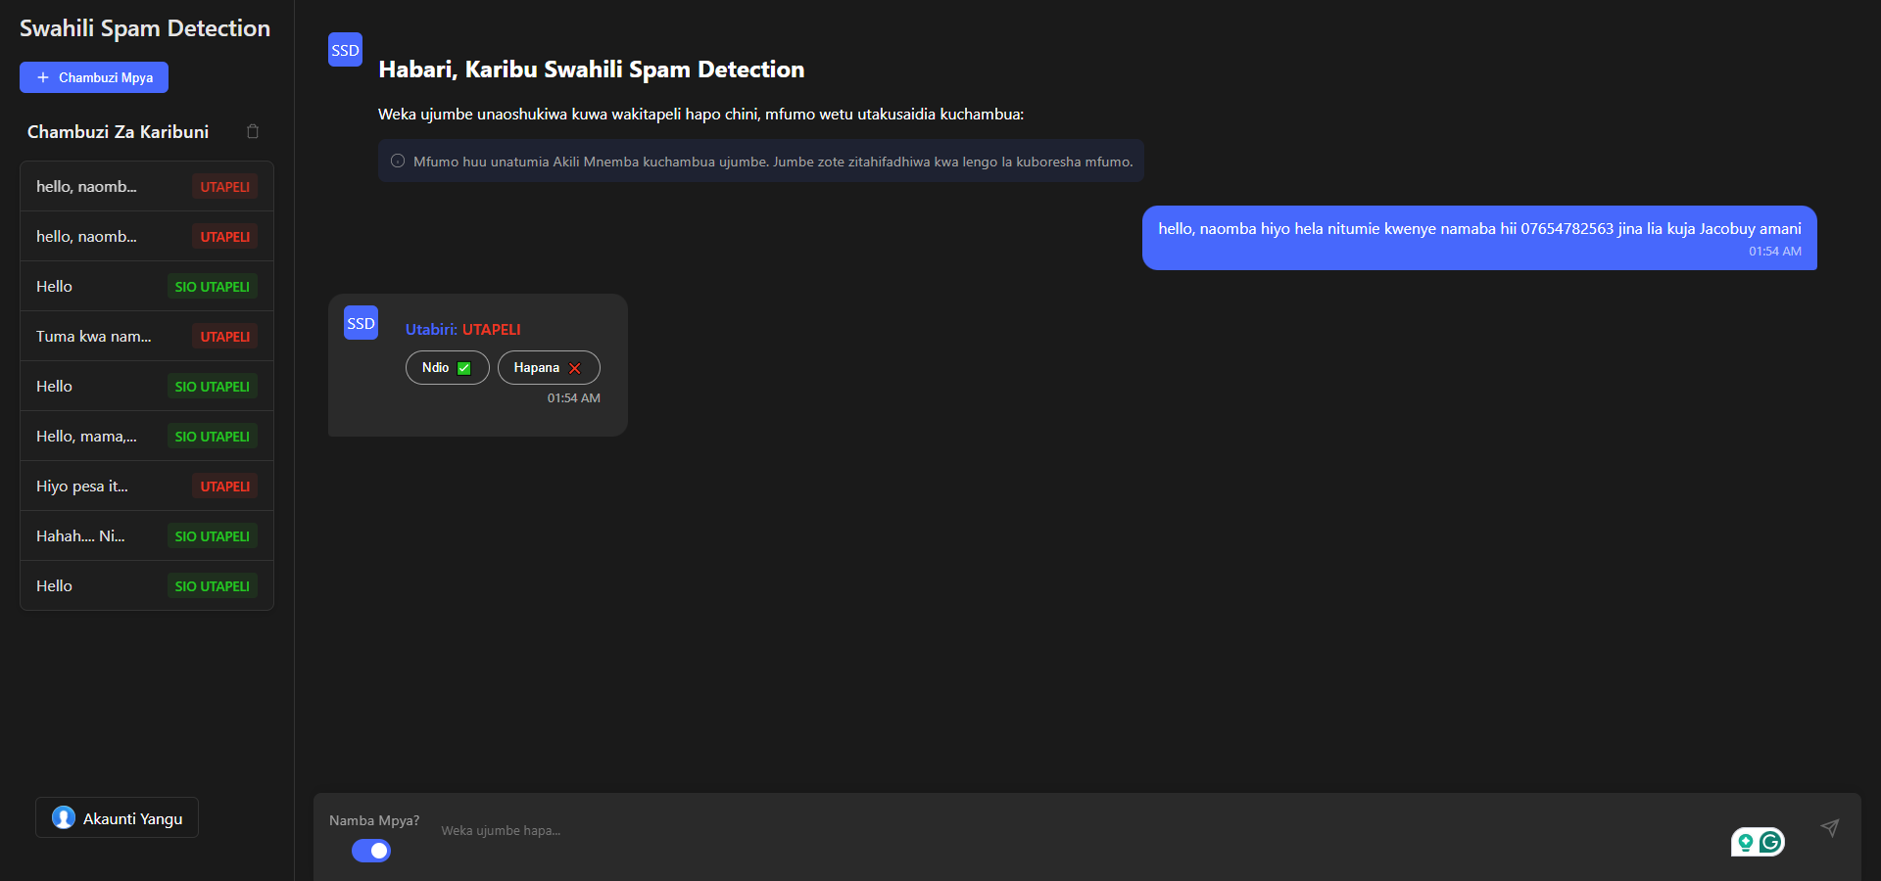Open Akaunti Yangu
The height and width of the screenshot is (881, 1881).
point(117,817)
